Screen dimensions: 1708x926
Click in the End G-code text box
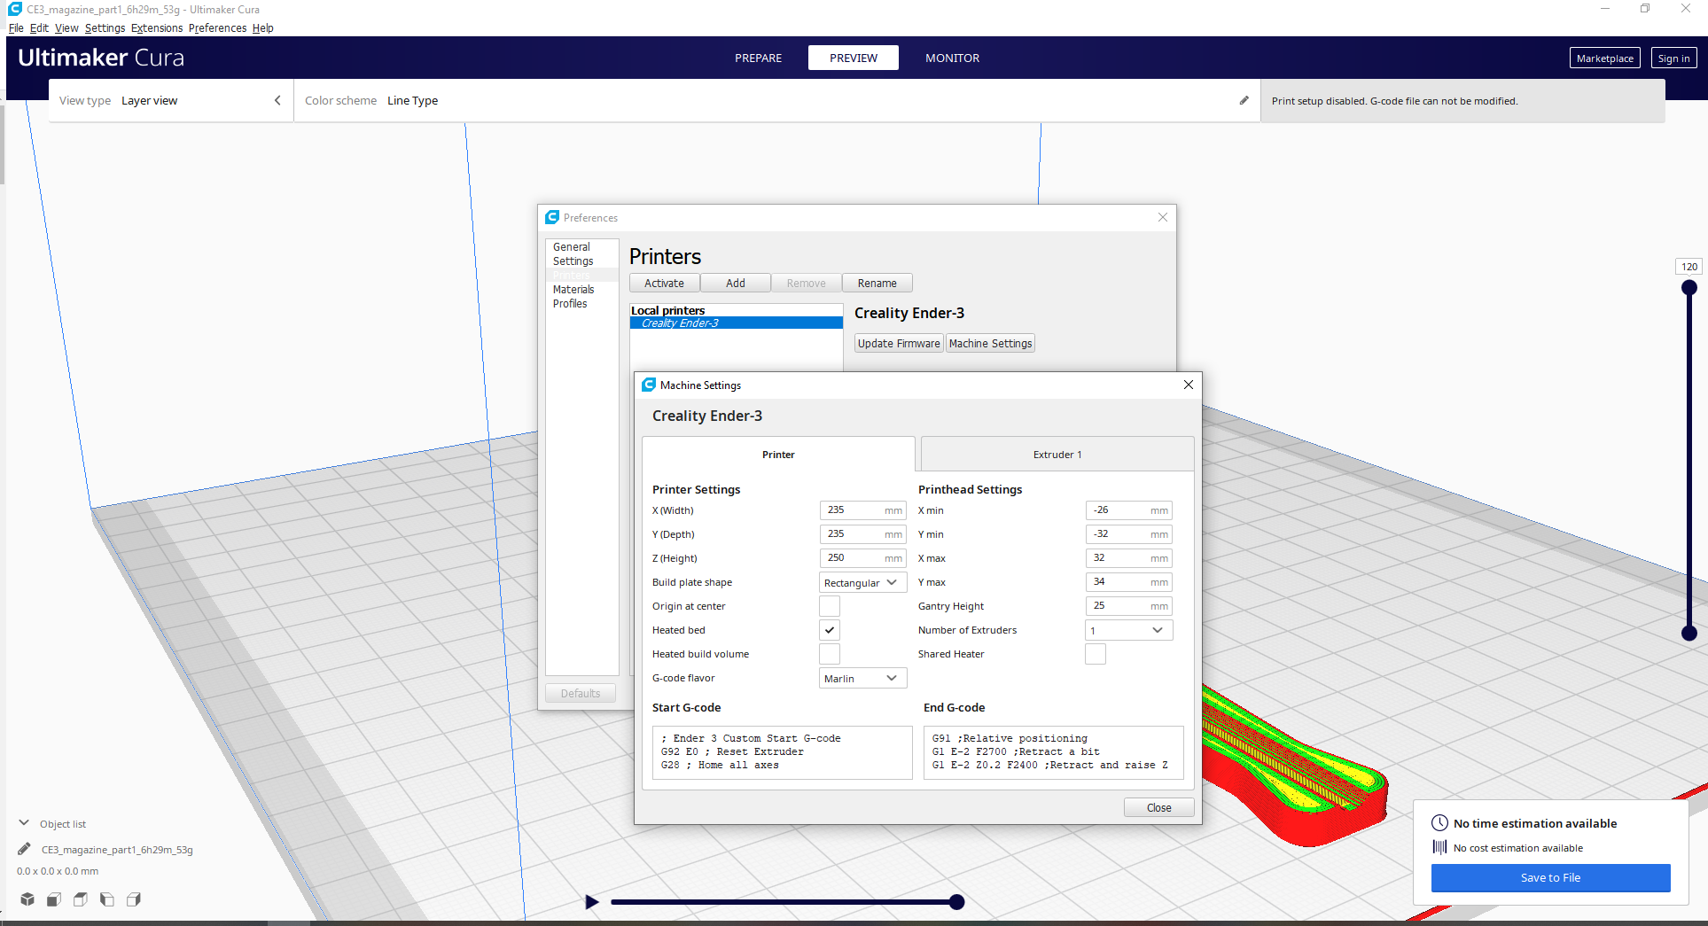1053,752
